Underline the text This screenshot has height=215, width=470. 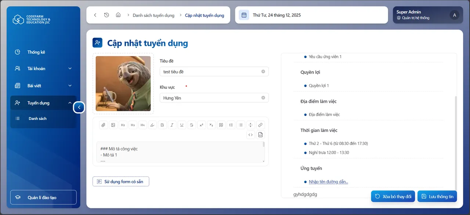(182, 125)
